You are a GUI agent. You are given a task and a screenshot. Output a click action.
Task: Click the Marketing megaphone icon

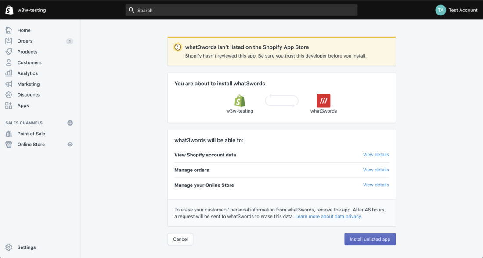(9, 84)
